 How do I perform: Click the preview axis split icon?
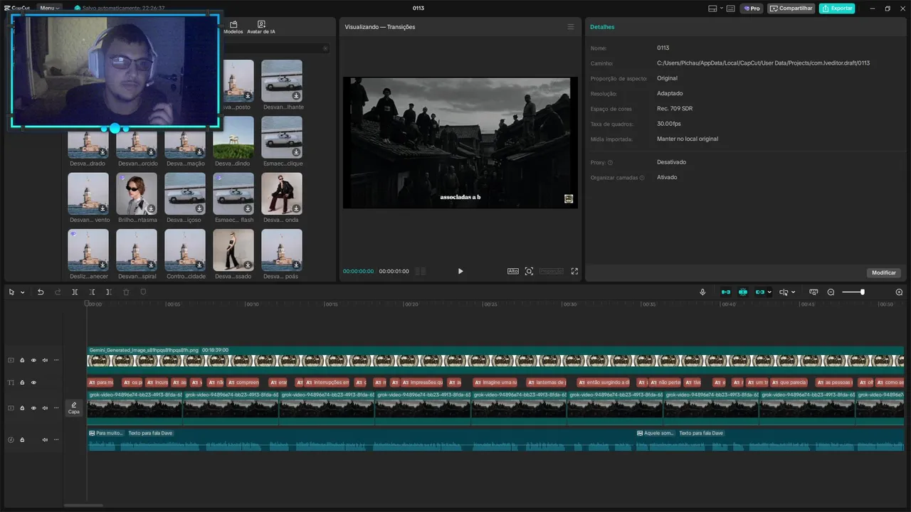pos(784,292)
